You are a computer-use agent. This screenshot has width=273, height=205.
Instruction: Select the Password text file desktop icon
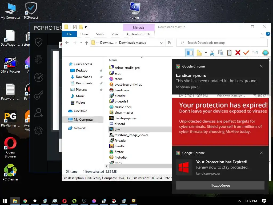coord(10,92)
